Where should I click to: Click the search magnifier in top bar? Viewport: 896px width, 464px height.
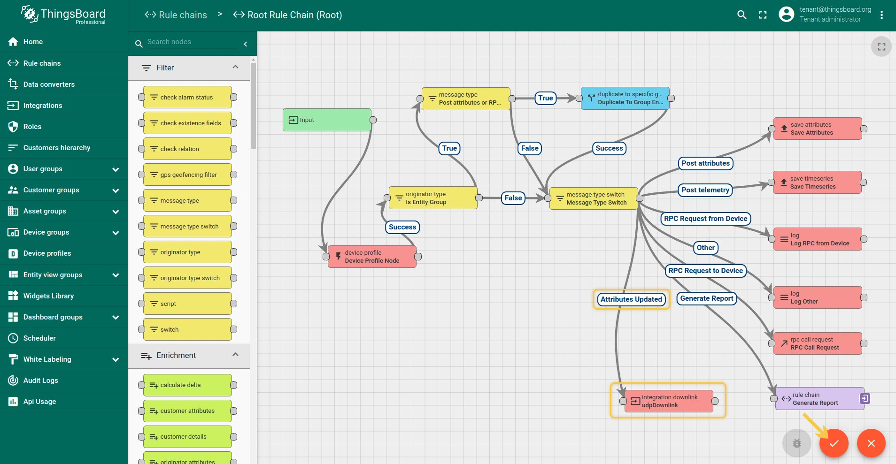click(x=742, y=15)
